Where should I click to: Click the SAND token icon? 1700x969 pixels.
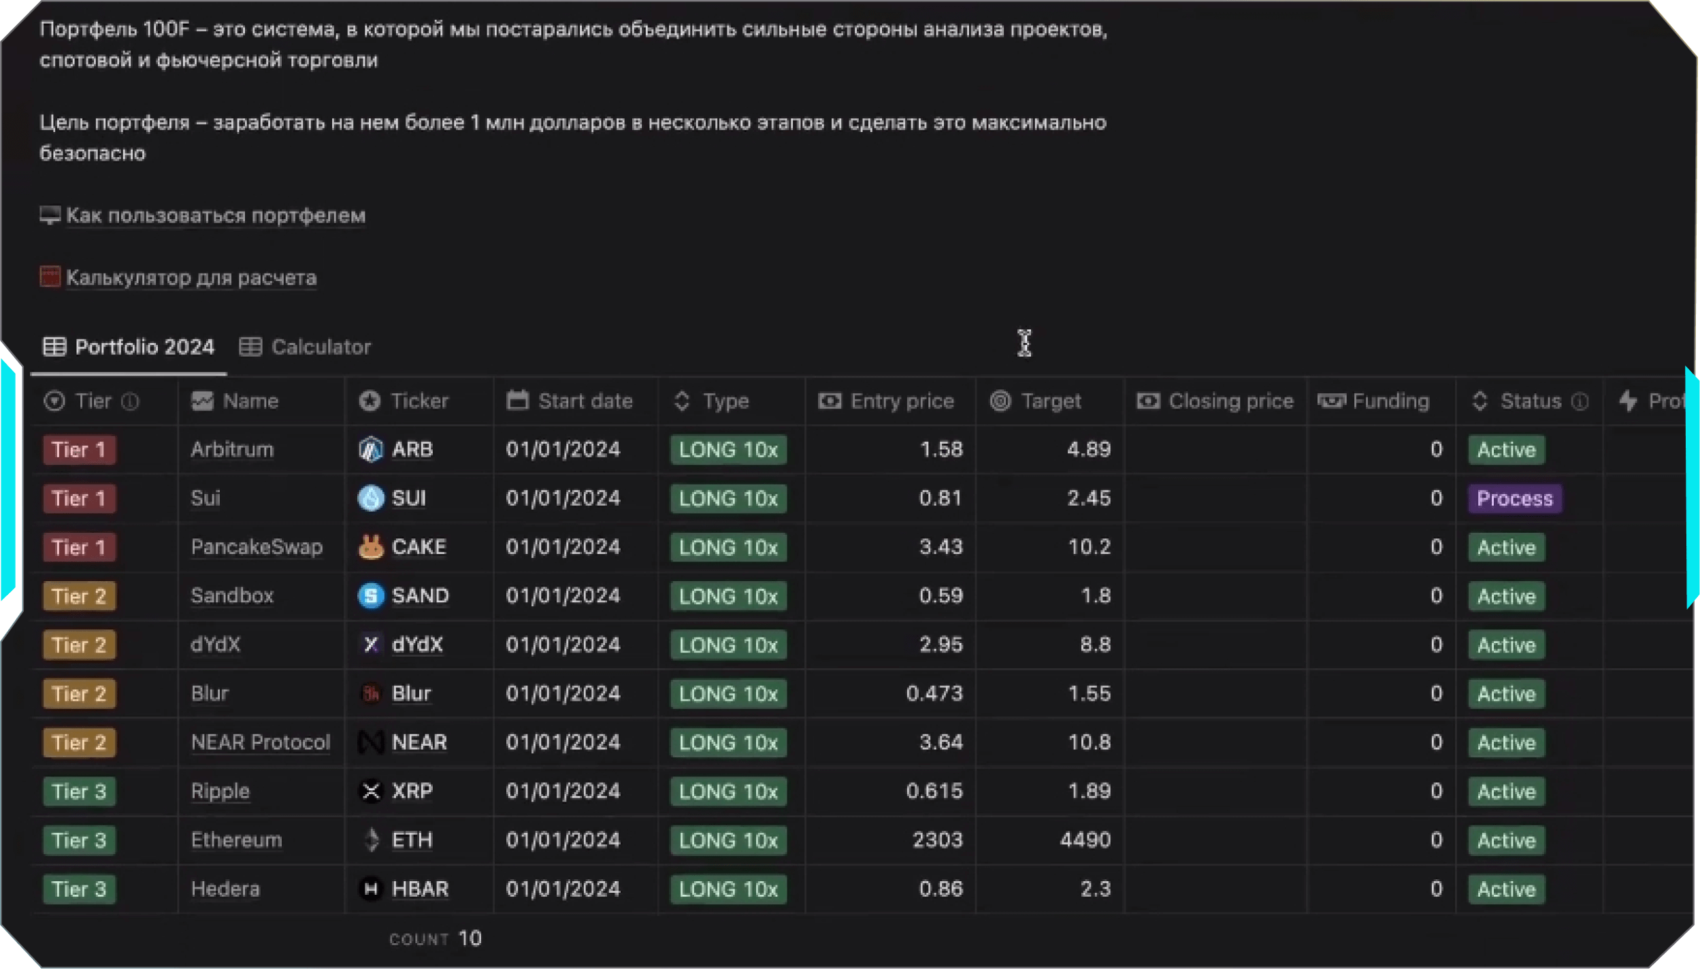371,596
